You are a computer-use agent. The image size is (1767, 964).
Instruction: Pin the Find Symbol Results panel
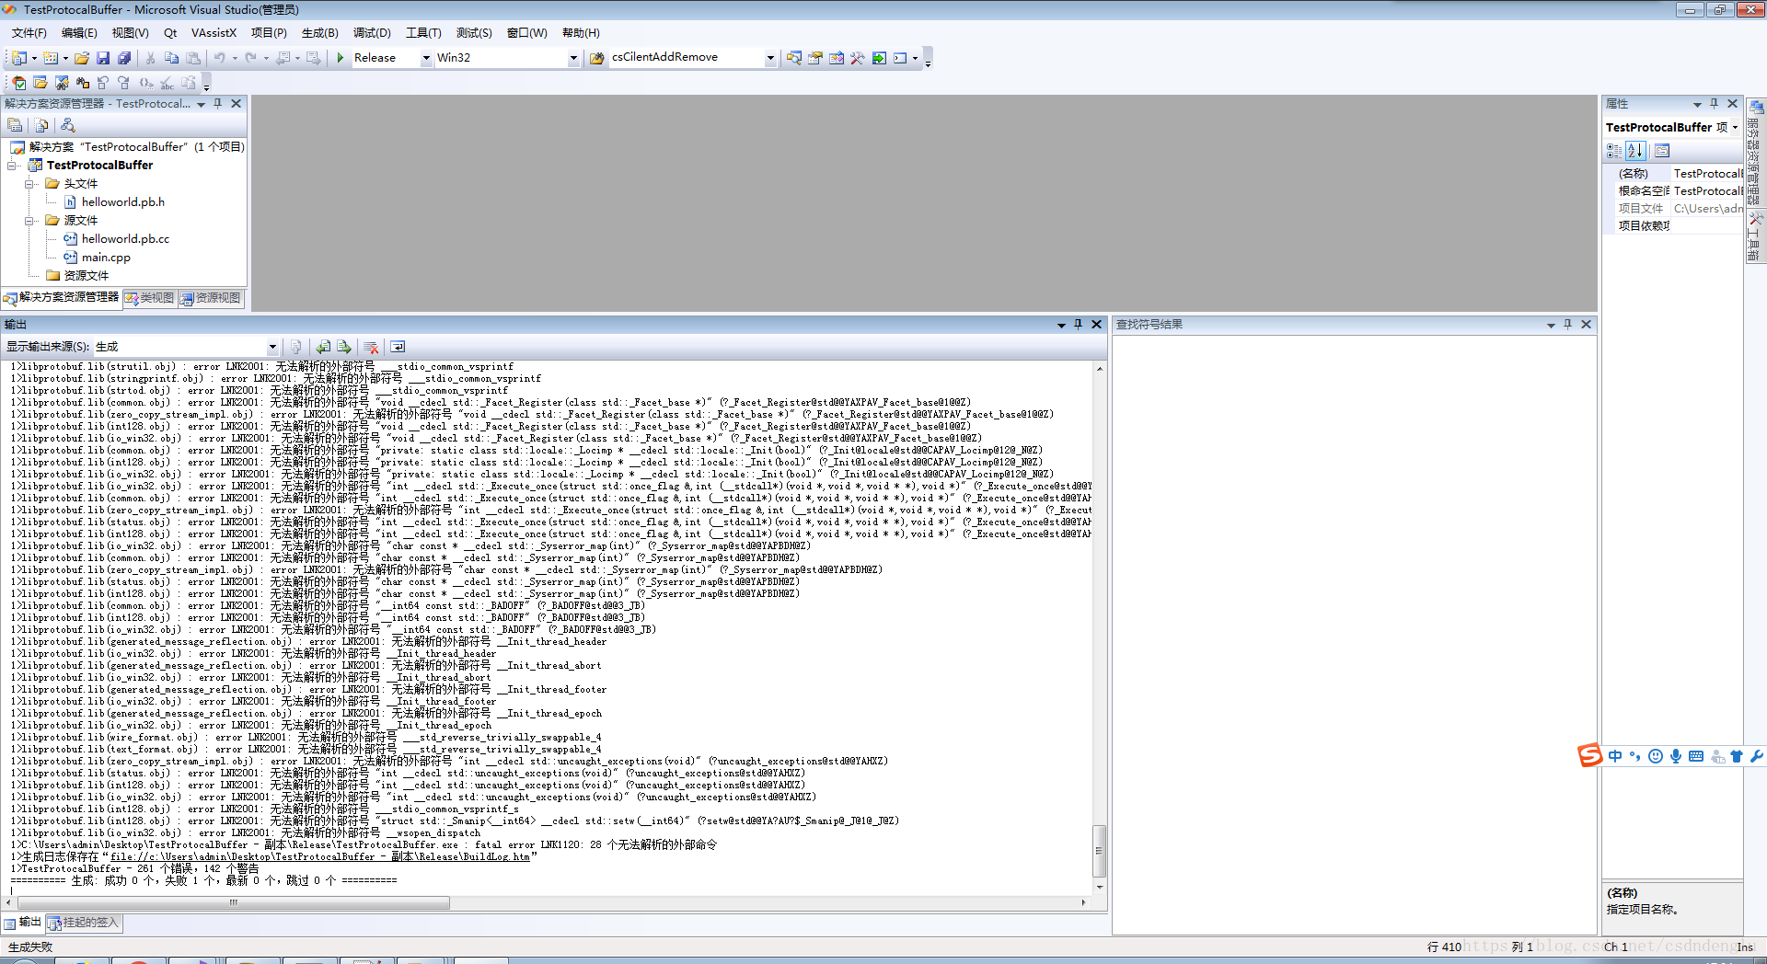pos(1567,324)
